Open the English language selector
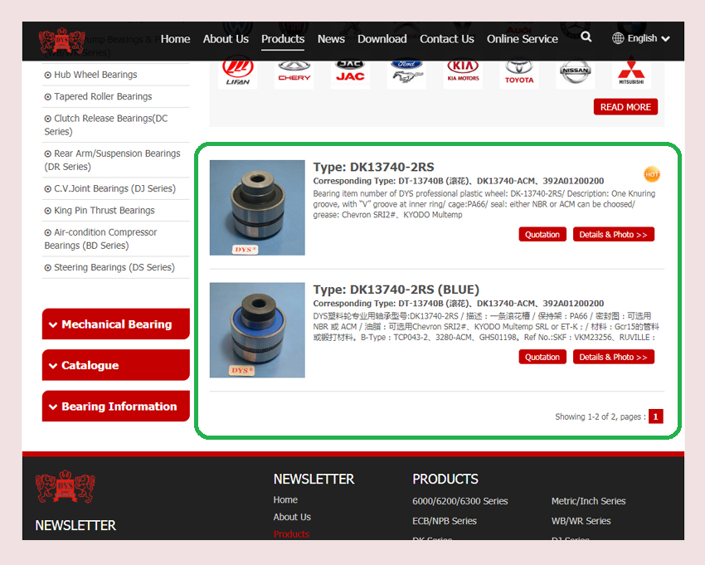 (641, 38)
